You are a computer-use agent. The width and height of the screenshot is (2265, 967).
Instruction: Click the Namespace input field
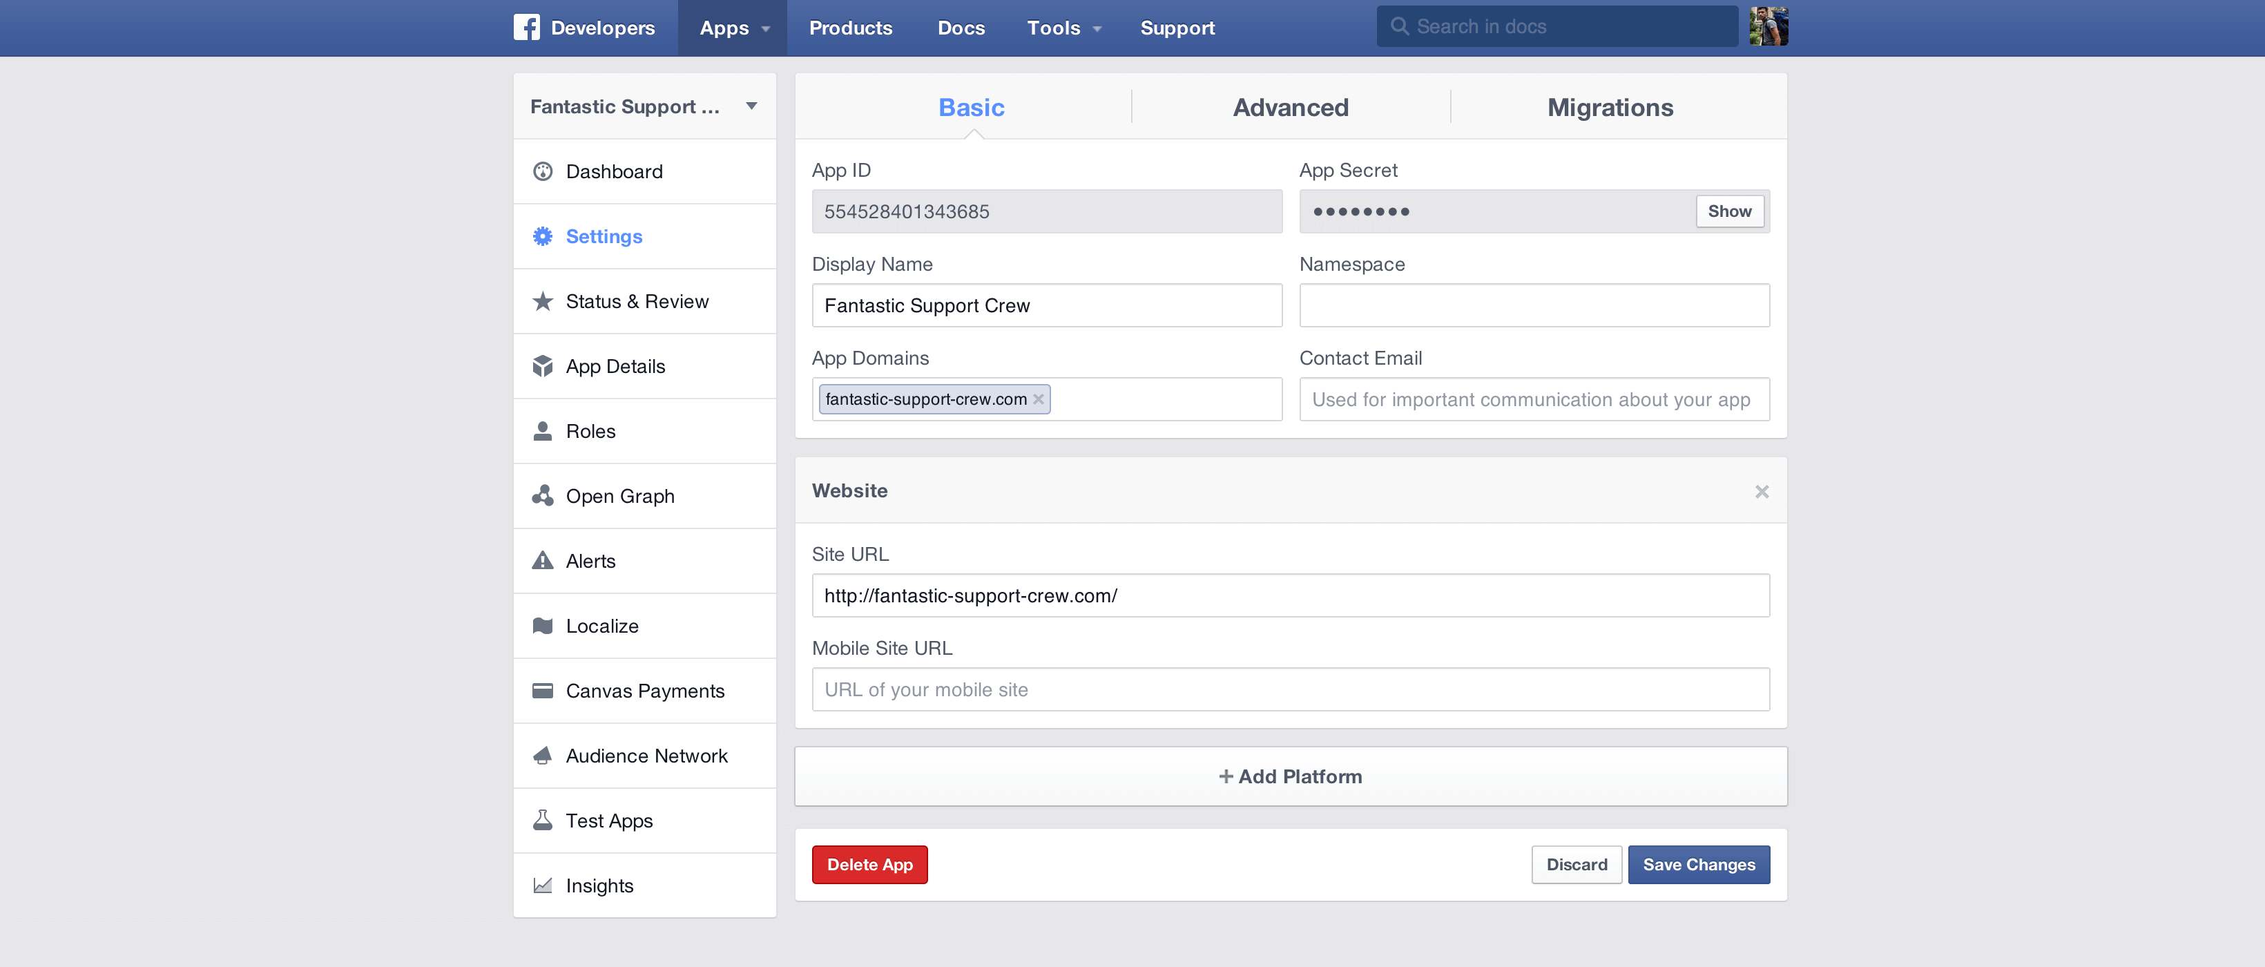(1534, 305)
